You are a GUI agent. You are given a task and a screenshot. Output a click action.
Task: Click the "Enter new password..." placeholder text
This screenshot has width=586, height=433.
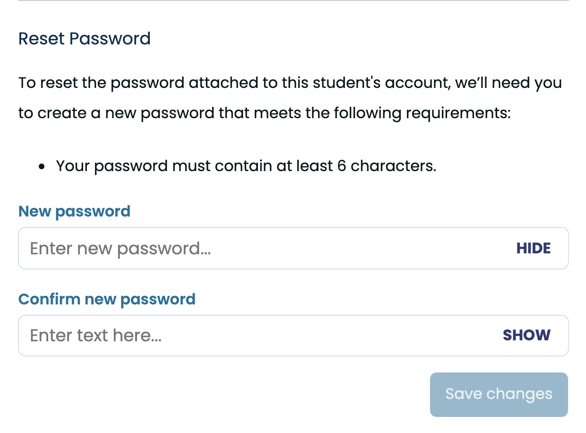[x=120, y=248]
